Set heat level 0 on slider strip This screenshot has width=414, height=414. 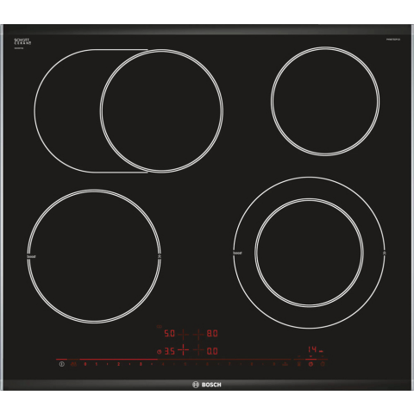[85, 364]
